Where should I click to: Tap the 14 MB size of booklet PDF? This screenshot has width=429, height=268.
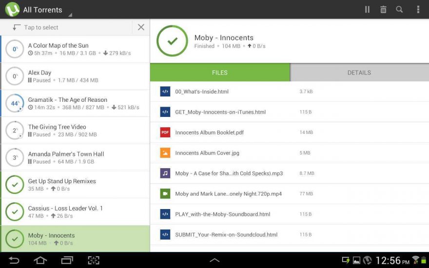point(306,133)
